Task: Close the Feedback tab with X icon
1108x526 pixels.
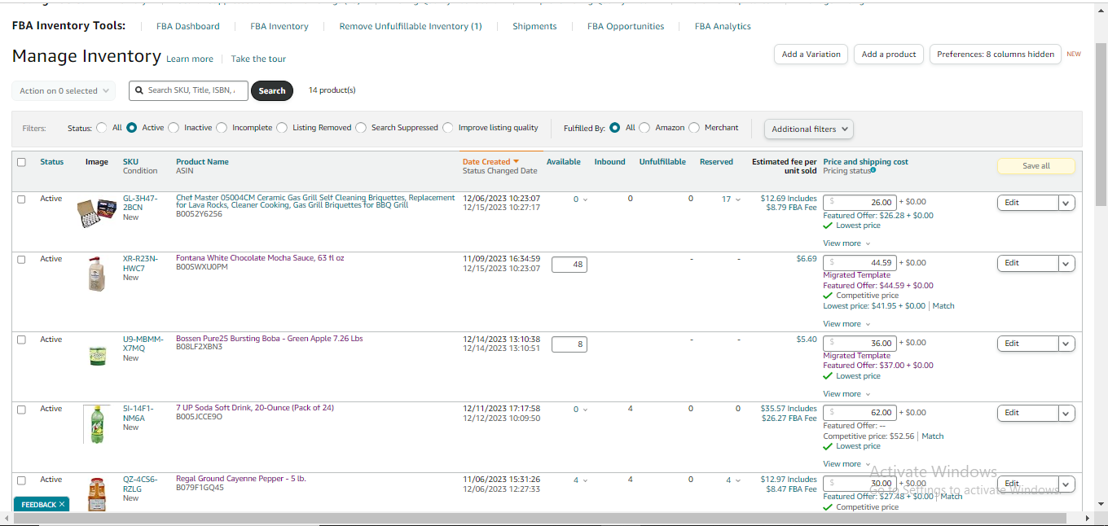Action: click(x=62, y=505)
